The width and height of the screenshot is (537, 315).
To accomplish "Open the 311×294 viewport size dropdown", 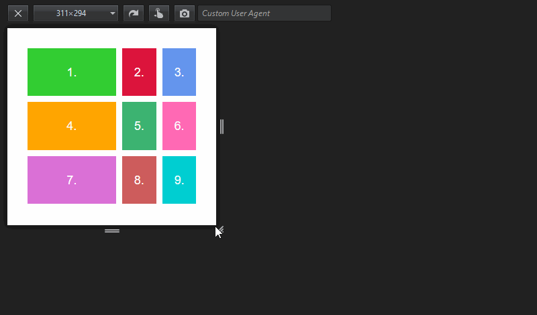I will pyautogui.click(x=76, y=13).
